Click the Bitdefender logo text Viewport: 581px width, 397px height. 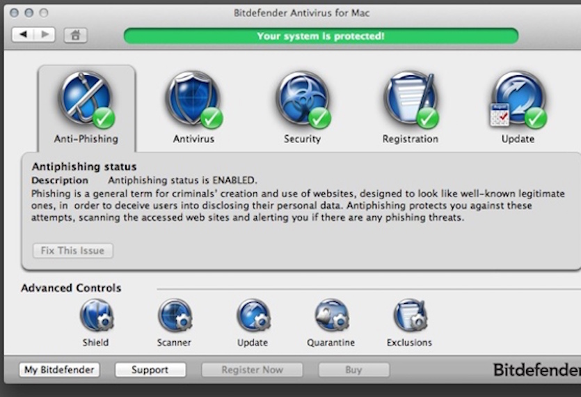[537, 370]
